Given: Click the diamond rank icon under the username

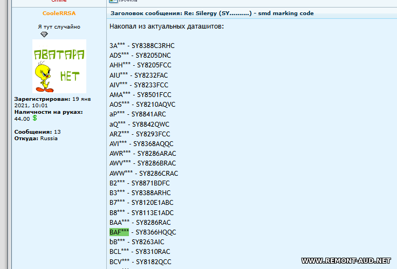Looking at the screenshot, I should (44, 35).
